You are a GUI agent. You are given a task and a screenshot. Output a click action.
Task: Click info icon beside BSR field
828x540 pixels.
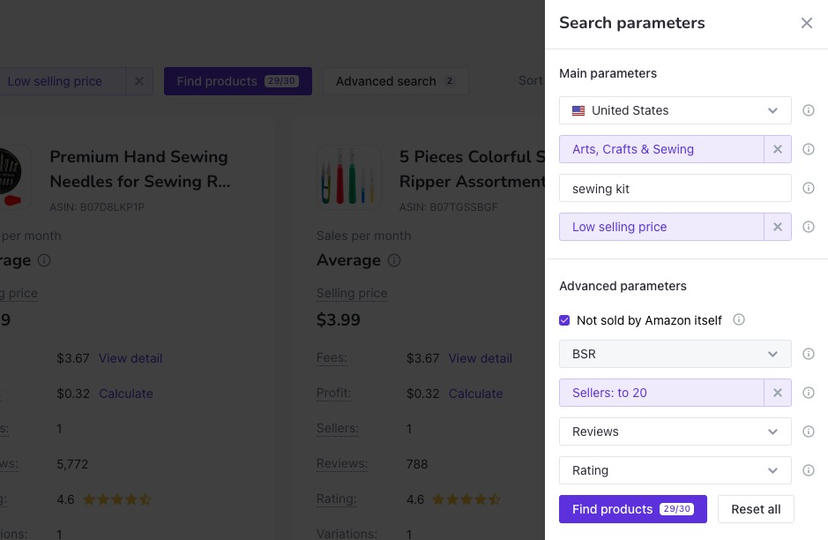[x=808, y=354]
